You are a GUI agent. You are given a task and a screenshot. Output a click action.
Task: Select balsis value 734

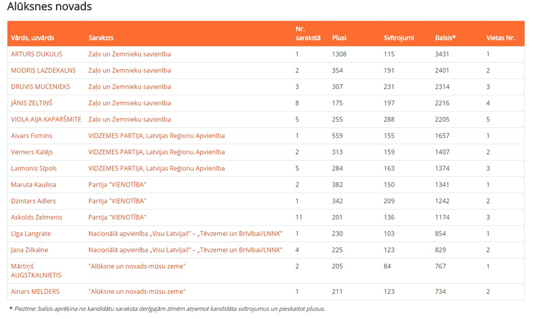440,292
